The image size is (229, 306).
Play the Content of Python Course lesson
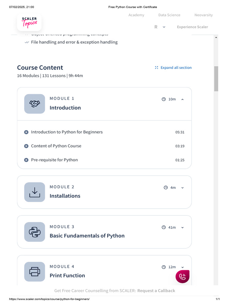pyautogui.click(x=26, y=146)
